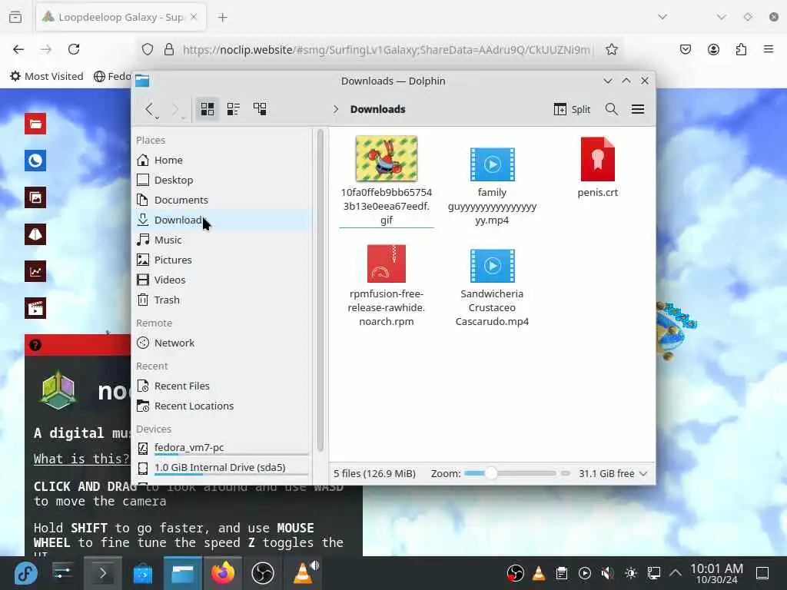Viewport: 787px width, 590px height.
Task: Open Trash in Places sidebar
Action: (x=224, y=300)
